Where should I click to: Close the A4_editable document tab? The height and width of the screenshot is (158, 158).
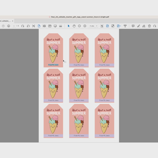point(13,21)
